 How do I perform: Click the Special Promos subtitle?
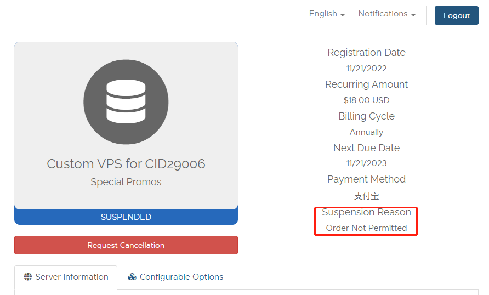pos(126,182)
